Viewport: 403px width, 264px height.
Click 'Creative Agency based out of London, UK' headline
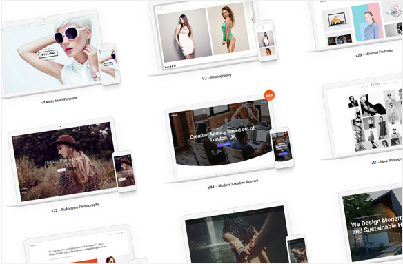[x=223, y=134]
